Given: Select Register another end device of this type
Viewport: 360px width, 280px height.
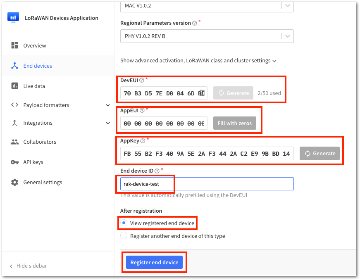Looking at the screenshot, I should 173,236.
